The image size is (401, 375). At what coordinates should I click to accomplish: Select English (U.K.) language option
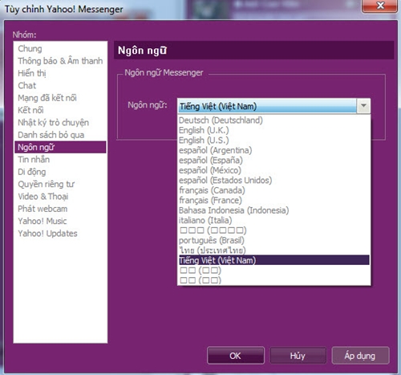click(x=273, y=130)
